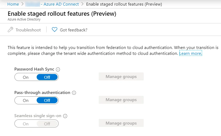Click the Troubleshoot wrench icon
This screenshot has height=136, width=221.
click(x=10, y=30)
